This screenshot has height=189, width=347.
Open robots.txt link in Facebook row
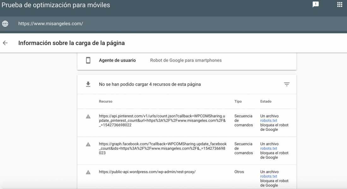coord(268,148)
